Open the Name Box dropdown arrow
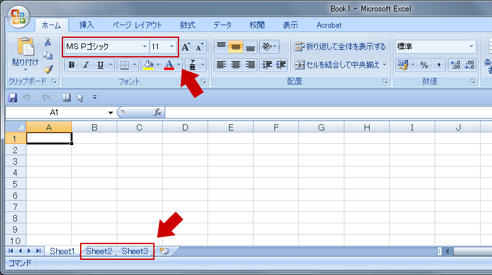Screen dimensions: 492x275 (110, 113)
